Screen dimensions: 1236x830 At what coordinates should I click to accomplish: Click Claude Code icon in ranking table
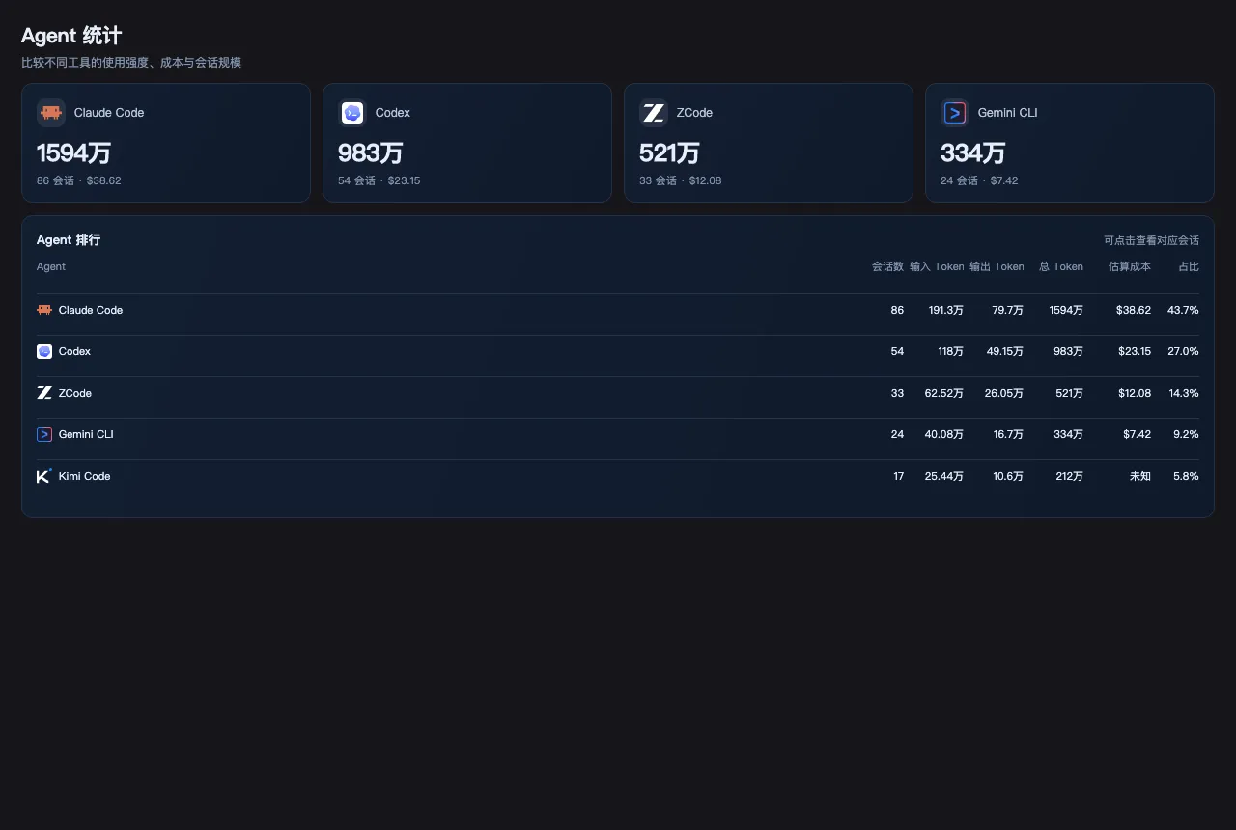44,310
